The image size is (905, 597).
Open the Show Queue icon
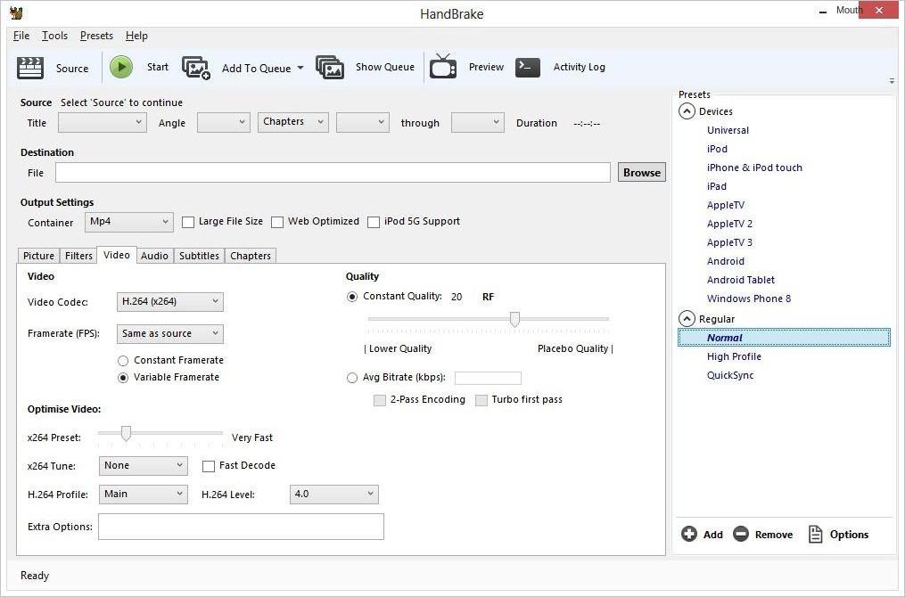[330, 68]
